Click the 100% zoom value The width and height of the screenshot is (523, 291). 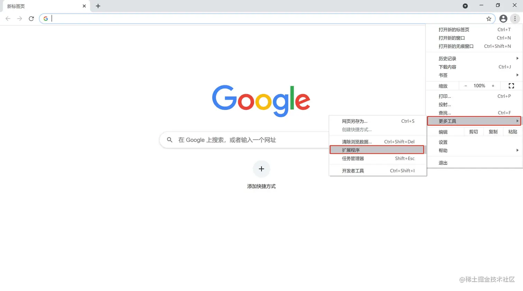pos(479,86)
